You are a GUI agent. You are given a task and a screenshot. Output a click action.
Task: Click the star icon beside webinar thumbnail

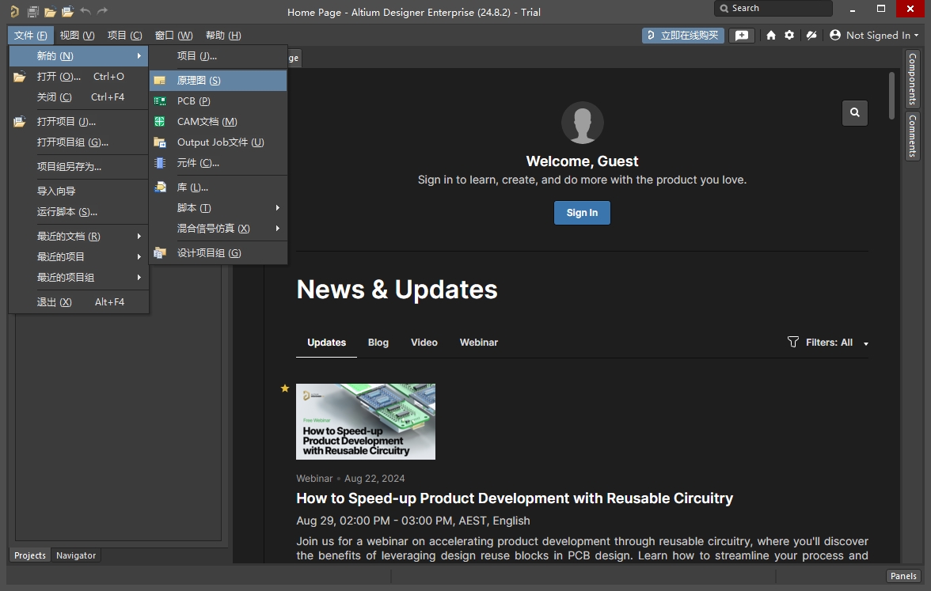click(x=285, y=388)
